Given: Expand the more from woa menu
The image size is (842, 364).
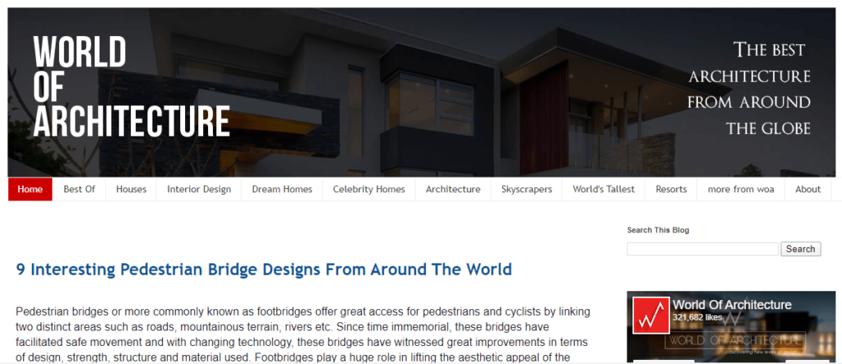Looking at the screenshot, I should (741, 189).
